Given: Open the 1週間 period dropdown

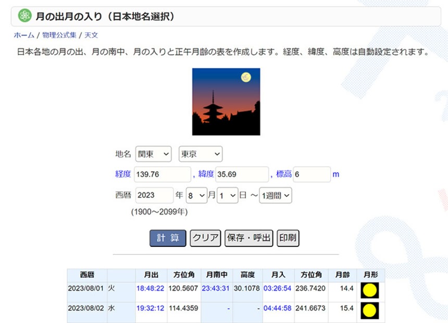Looking at the screenshot, I should coord(276,195).
